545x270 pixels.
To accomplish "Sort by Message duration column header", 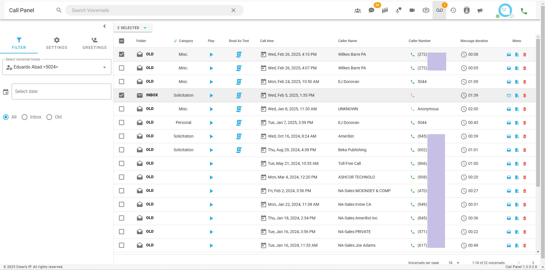I will tap(474, 41).
